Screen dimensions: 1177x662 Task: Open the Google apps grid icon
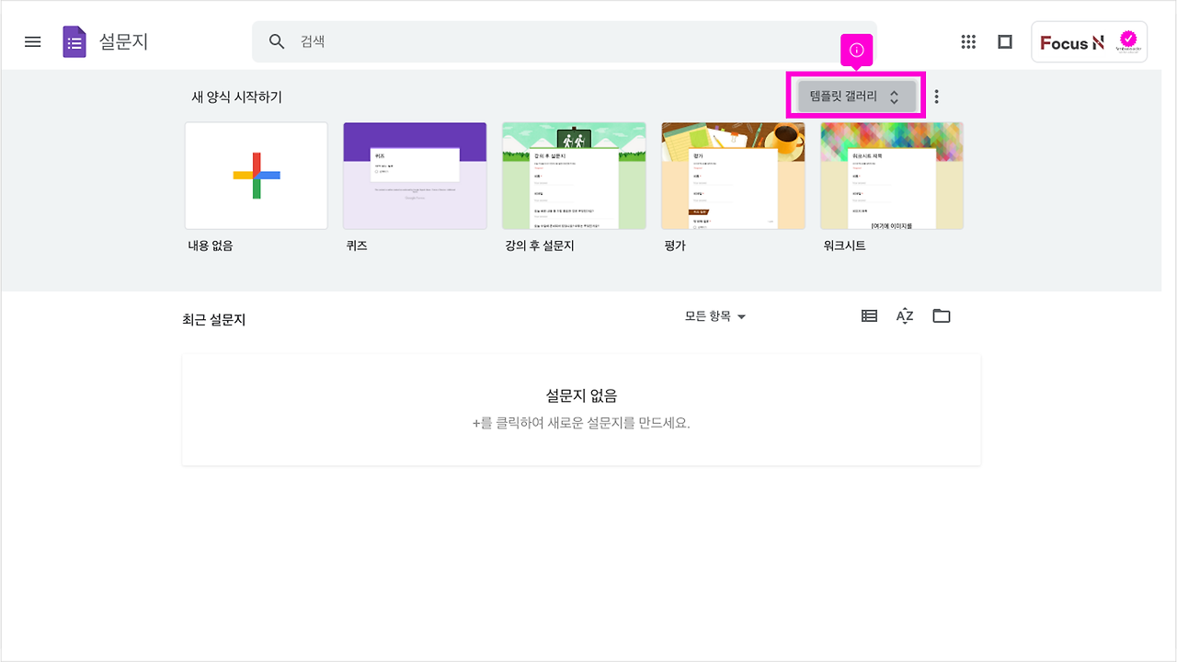point(968,41)
